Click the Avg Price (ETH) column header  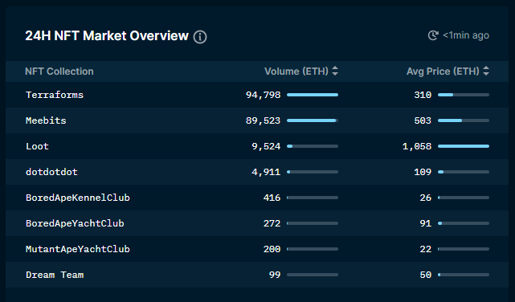(443, 71)
